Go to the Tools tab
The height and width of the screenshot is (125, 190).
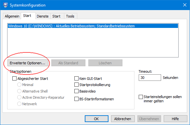tap(70, 16)
